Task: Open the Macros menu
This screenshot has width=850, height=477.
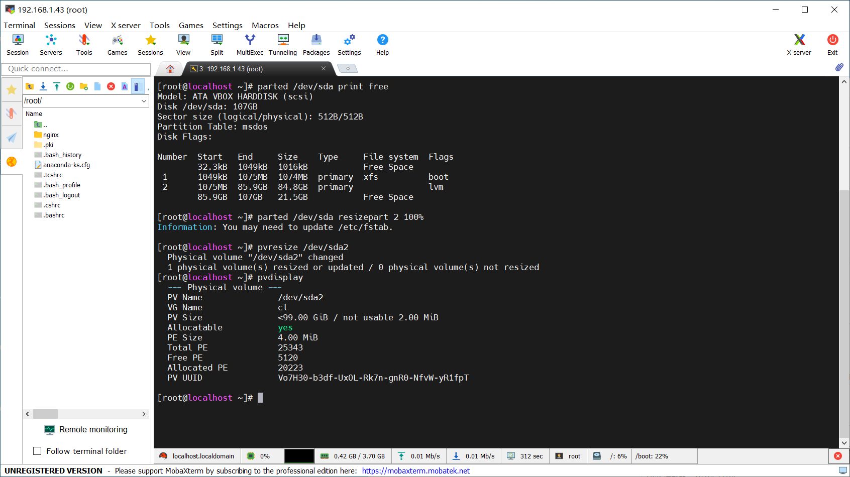Action: pyautogui.click(x=265, y=25)
